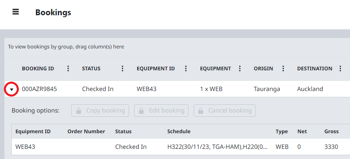This screenshot has width=350, height=159.
Task: Sort by the Origin column header
Action: pos(263,69)
